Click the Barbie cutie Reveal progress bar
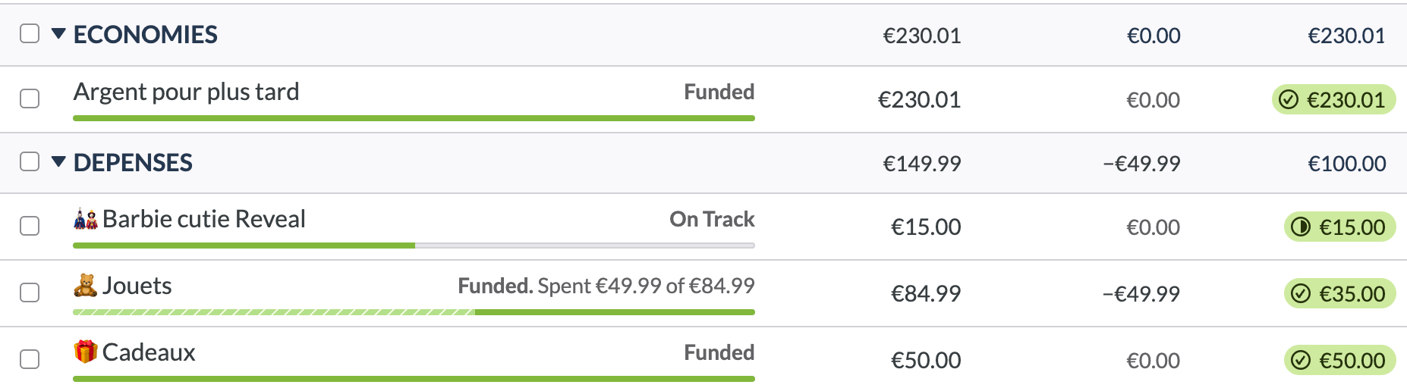The height and width of the screenshot is (391, 1407). tap(414, 246)
